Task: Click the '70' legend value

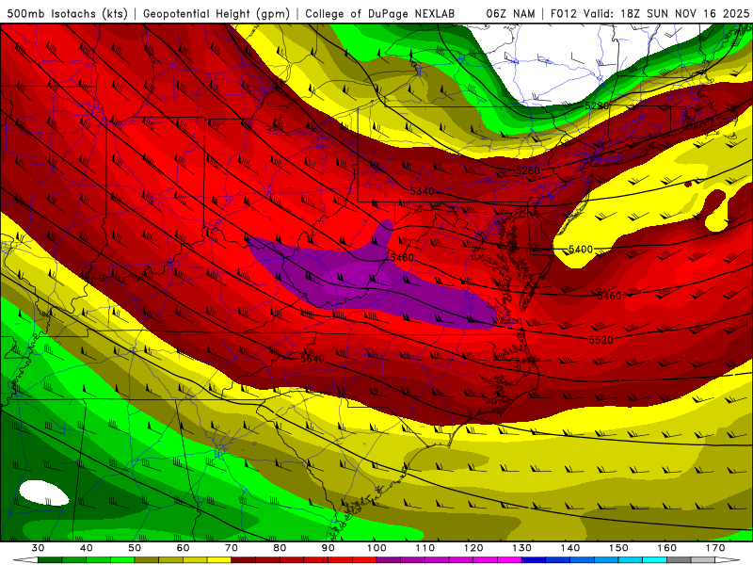Action: (232, 548)
